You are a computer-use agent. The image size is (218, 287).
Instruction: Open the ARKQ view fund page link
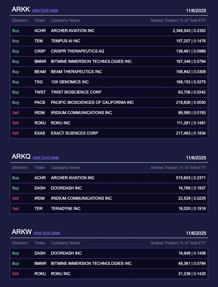point(46,157)
